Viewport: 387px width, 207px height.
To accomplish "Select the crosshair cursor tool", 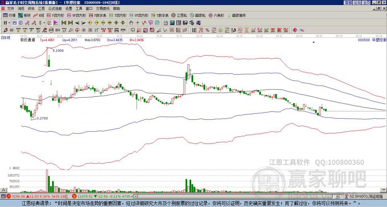I will point(138,23).
